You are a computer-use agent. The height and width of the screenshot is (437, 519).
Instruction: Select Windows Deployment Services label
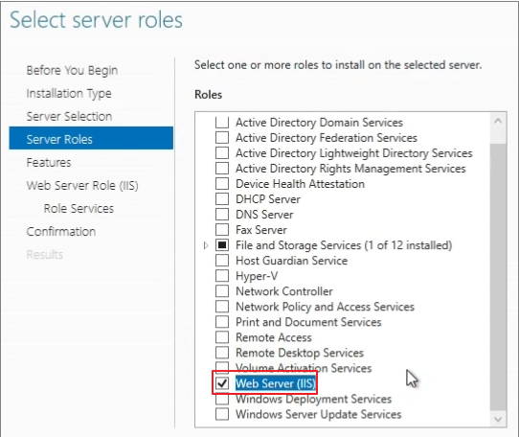coord(313,400)
